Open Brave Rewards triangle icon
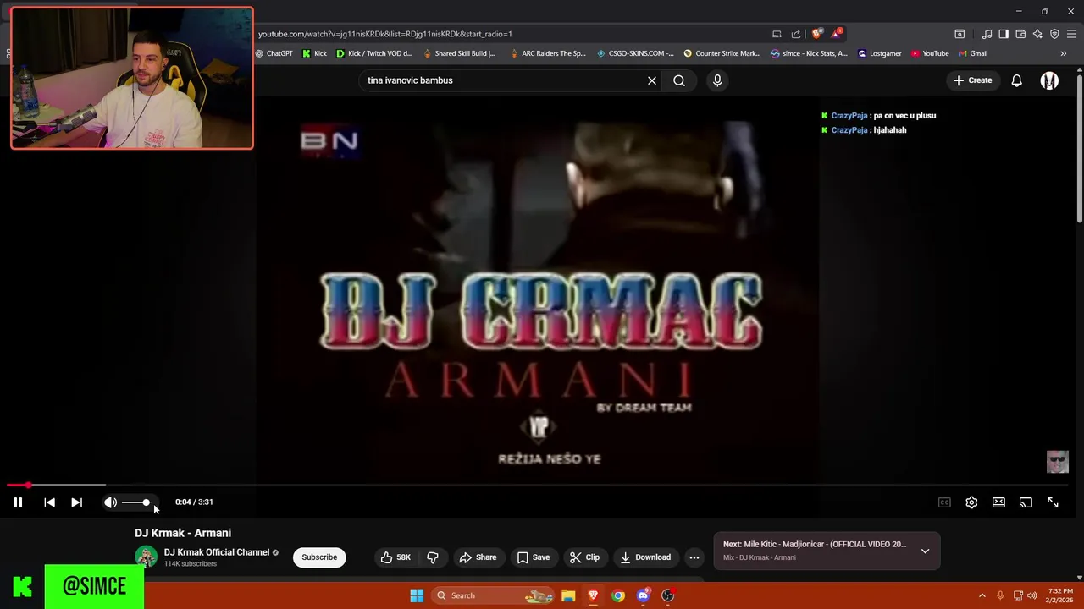 (x=837, y=34)
